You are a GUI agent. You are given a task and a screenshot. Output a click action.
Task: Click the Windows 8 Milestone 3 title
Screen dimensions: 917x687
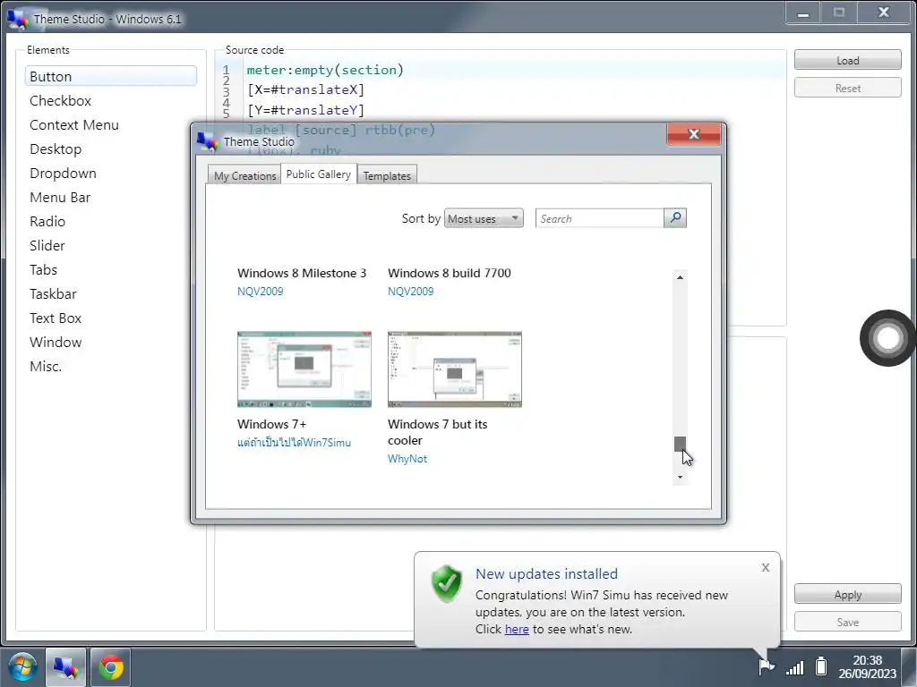tap(302, 274)
